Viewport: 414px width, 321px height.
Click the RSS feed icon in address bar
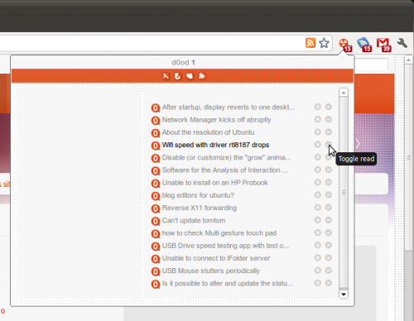pos(310,43)
